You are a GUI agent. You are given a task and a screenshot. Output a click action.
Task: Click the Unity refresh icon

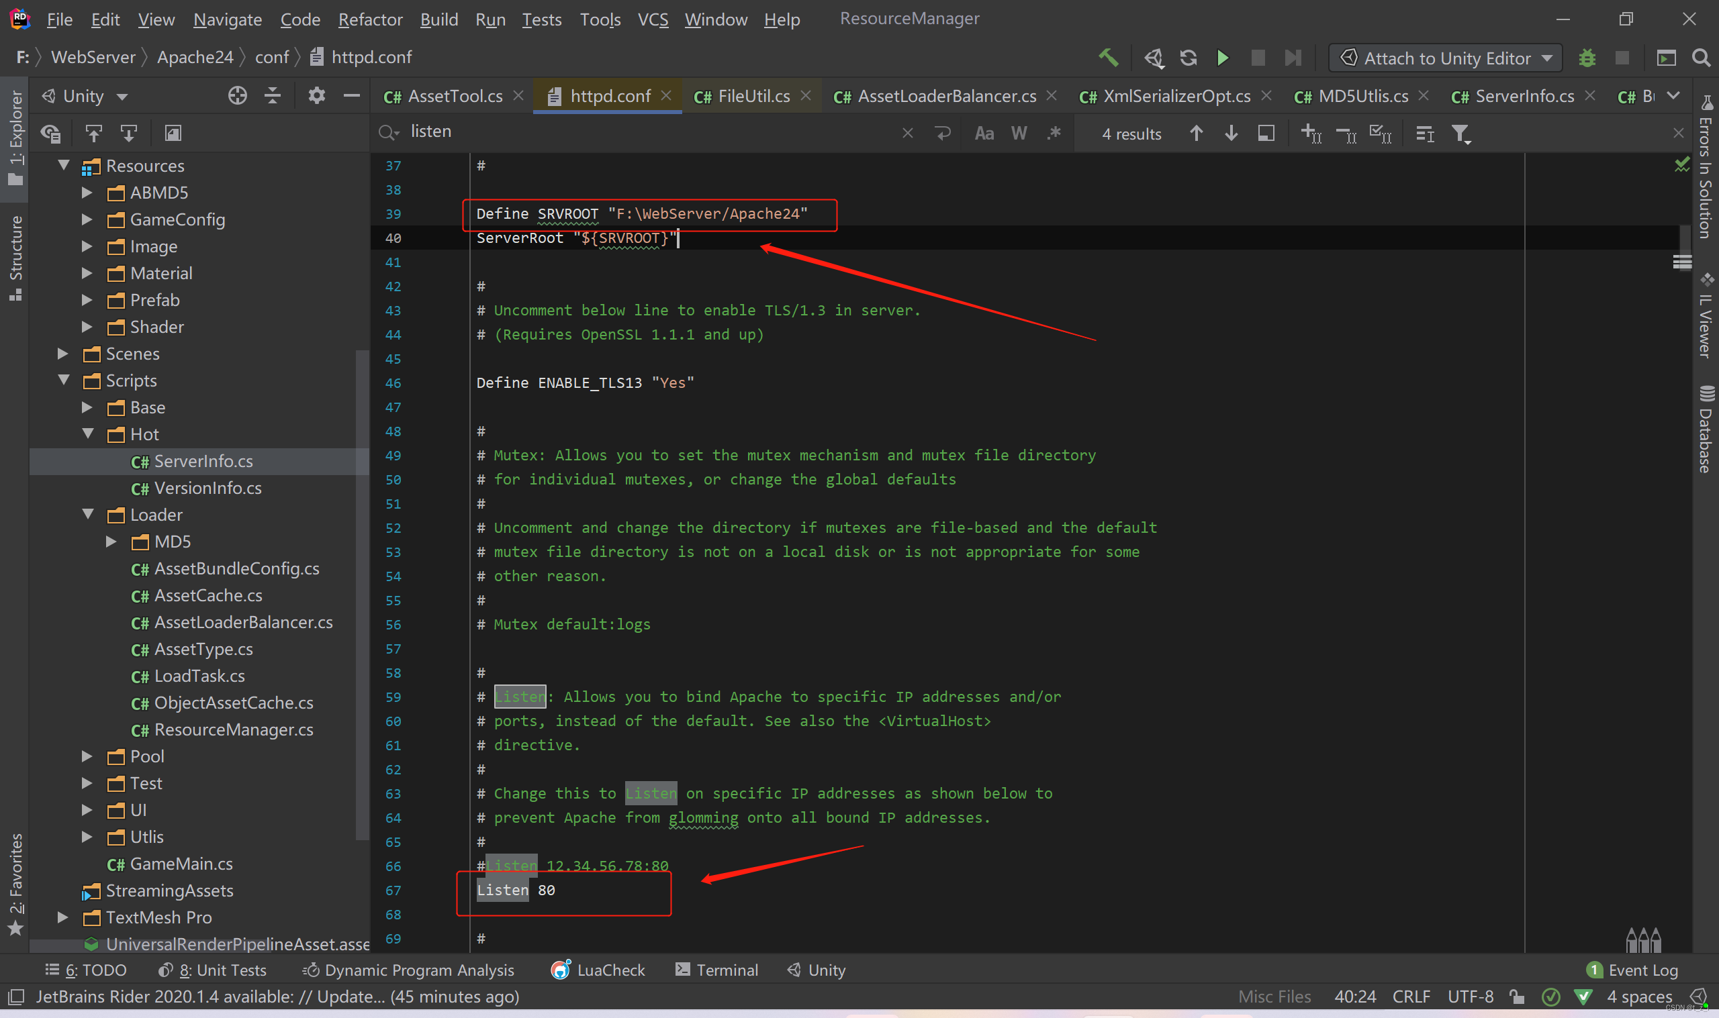click(1189, 58)
